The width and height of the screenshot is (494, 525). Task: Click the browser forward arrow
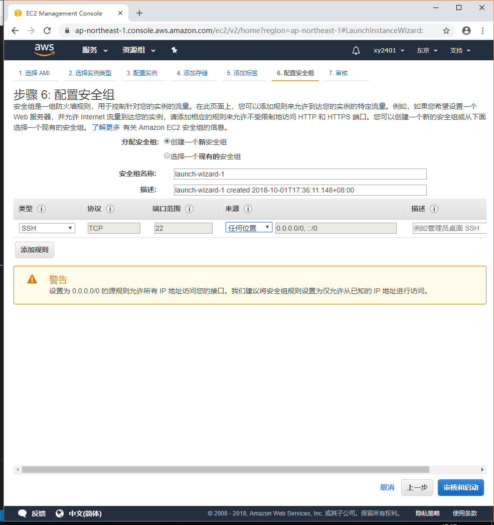(x=31, y=31)
